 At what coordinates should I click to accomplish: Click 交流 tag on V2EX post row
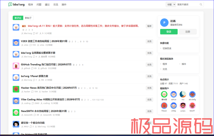(x=149, y=42)
